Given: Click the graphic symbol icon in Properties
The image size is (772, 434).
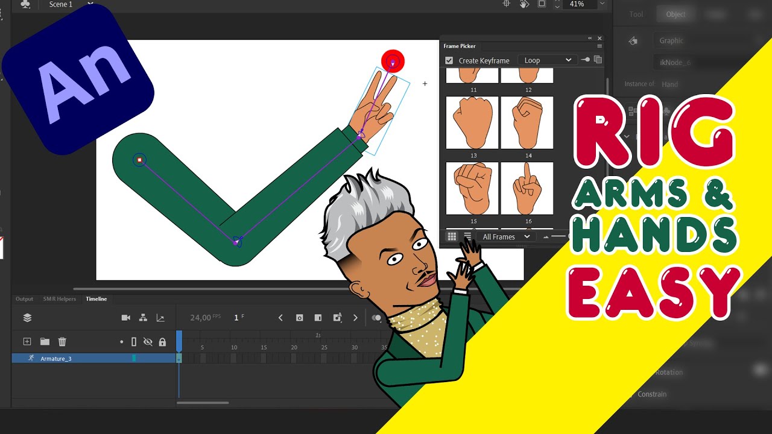Looking at the screenshot, I should coord(633,40).
